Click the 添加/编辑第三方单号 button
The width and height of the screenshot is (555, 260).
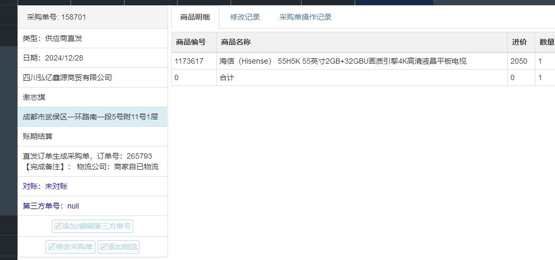(92, 226)
